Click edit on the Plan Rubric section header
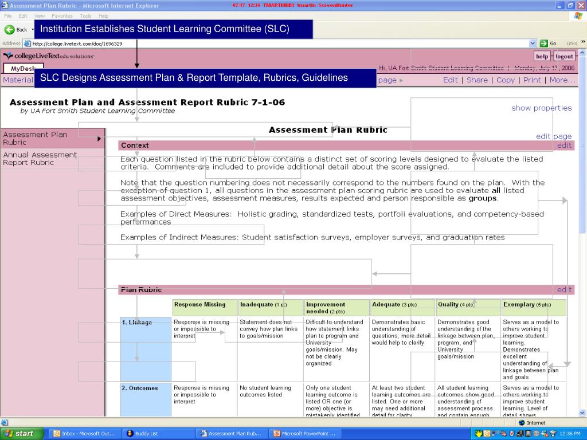Viewport: 587px width, 440px height. pyautogui.click(x=565, y=289)
